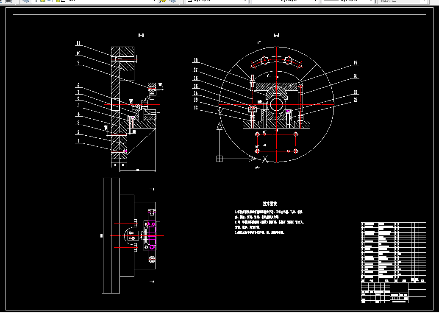Image resolution: width=439 pixels, height=313 pixels.
Task: Select the B-B section view title
Action: [141, 35]
